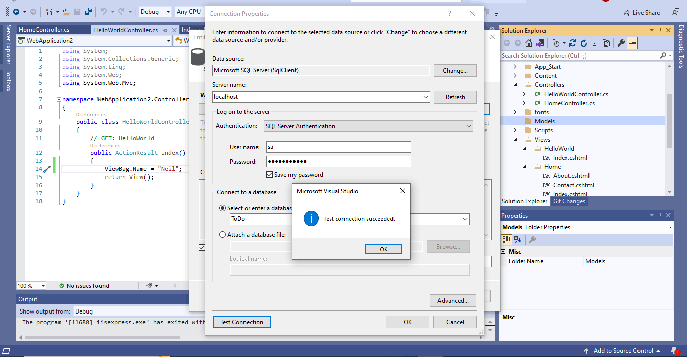Click Alphabetical sort icon in Properties panel

tap(518, 240)
